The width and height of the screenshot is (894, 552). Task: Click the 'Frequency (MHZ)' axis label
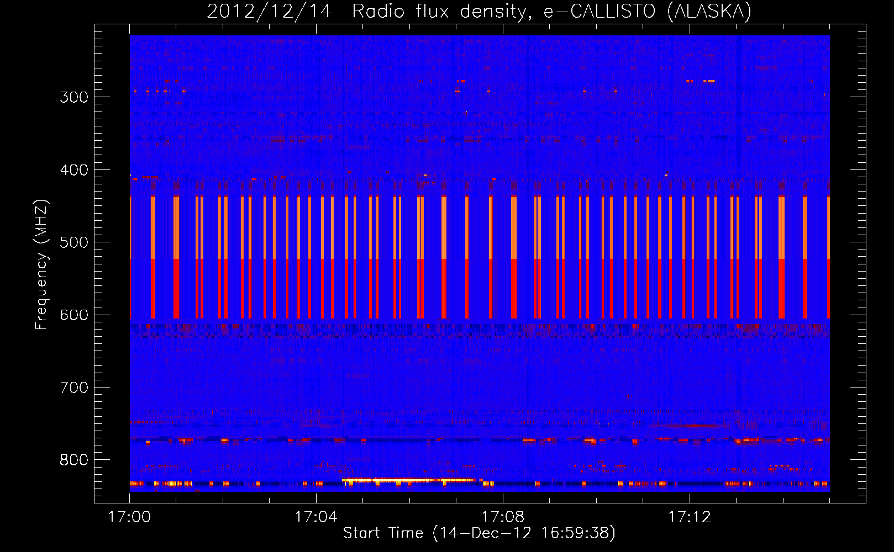click(41, 265)
